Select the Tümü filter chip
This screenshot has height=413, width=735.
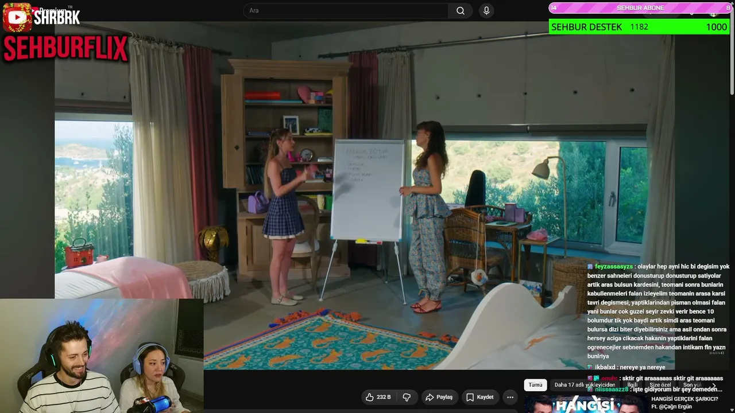[535, 385]
